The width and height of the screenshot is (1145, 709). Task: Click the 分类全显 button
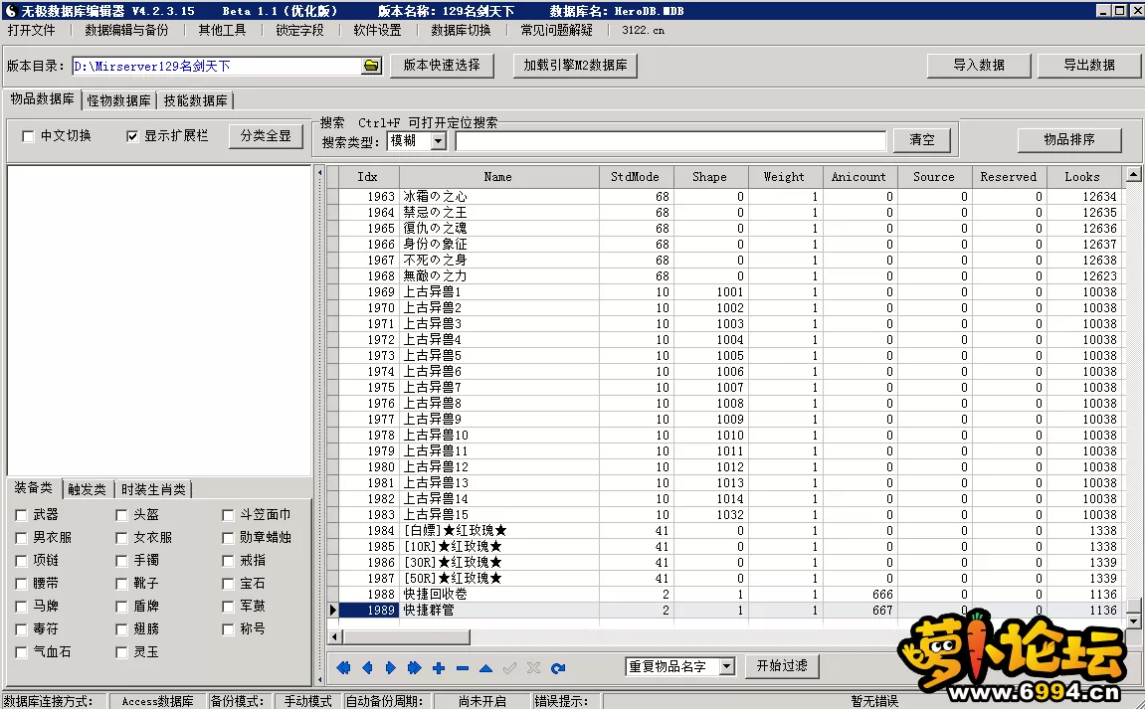pyautogui.click(x=266, y=136)
